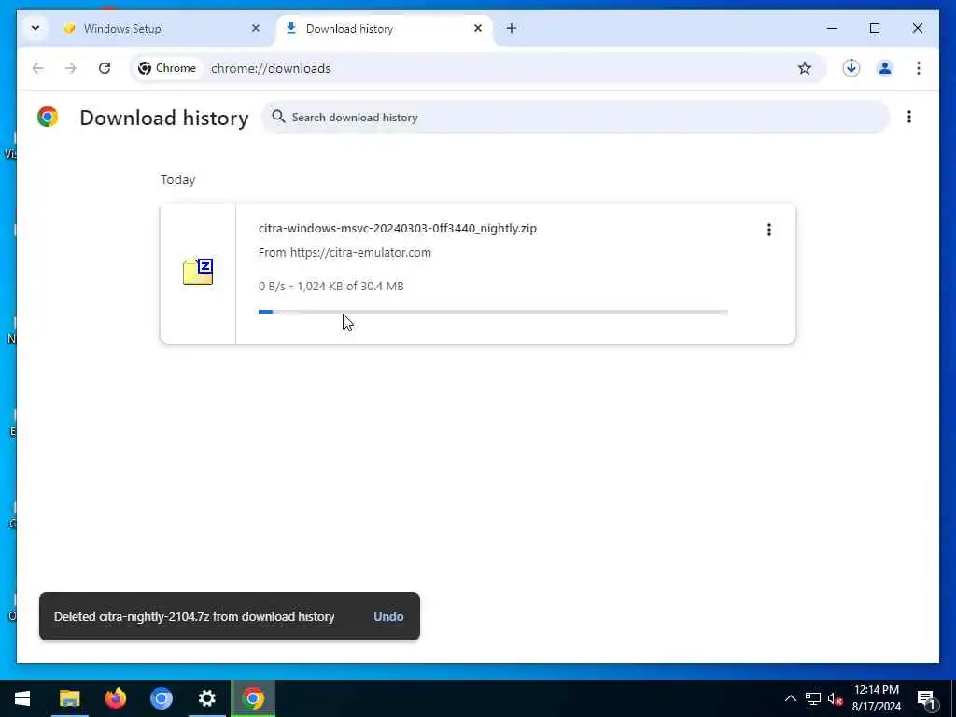Click the Google Chrome taskbar icon

[253, 698]
